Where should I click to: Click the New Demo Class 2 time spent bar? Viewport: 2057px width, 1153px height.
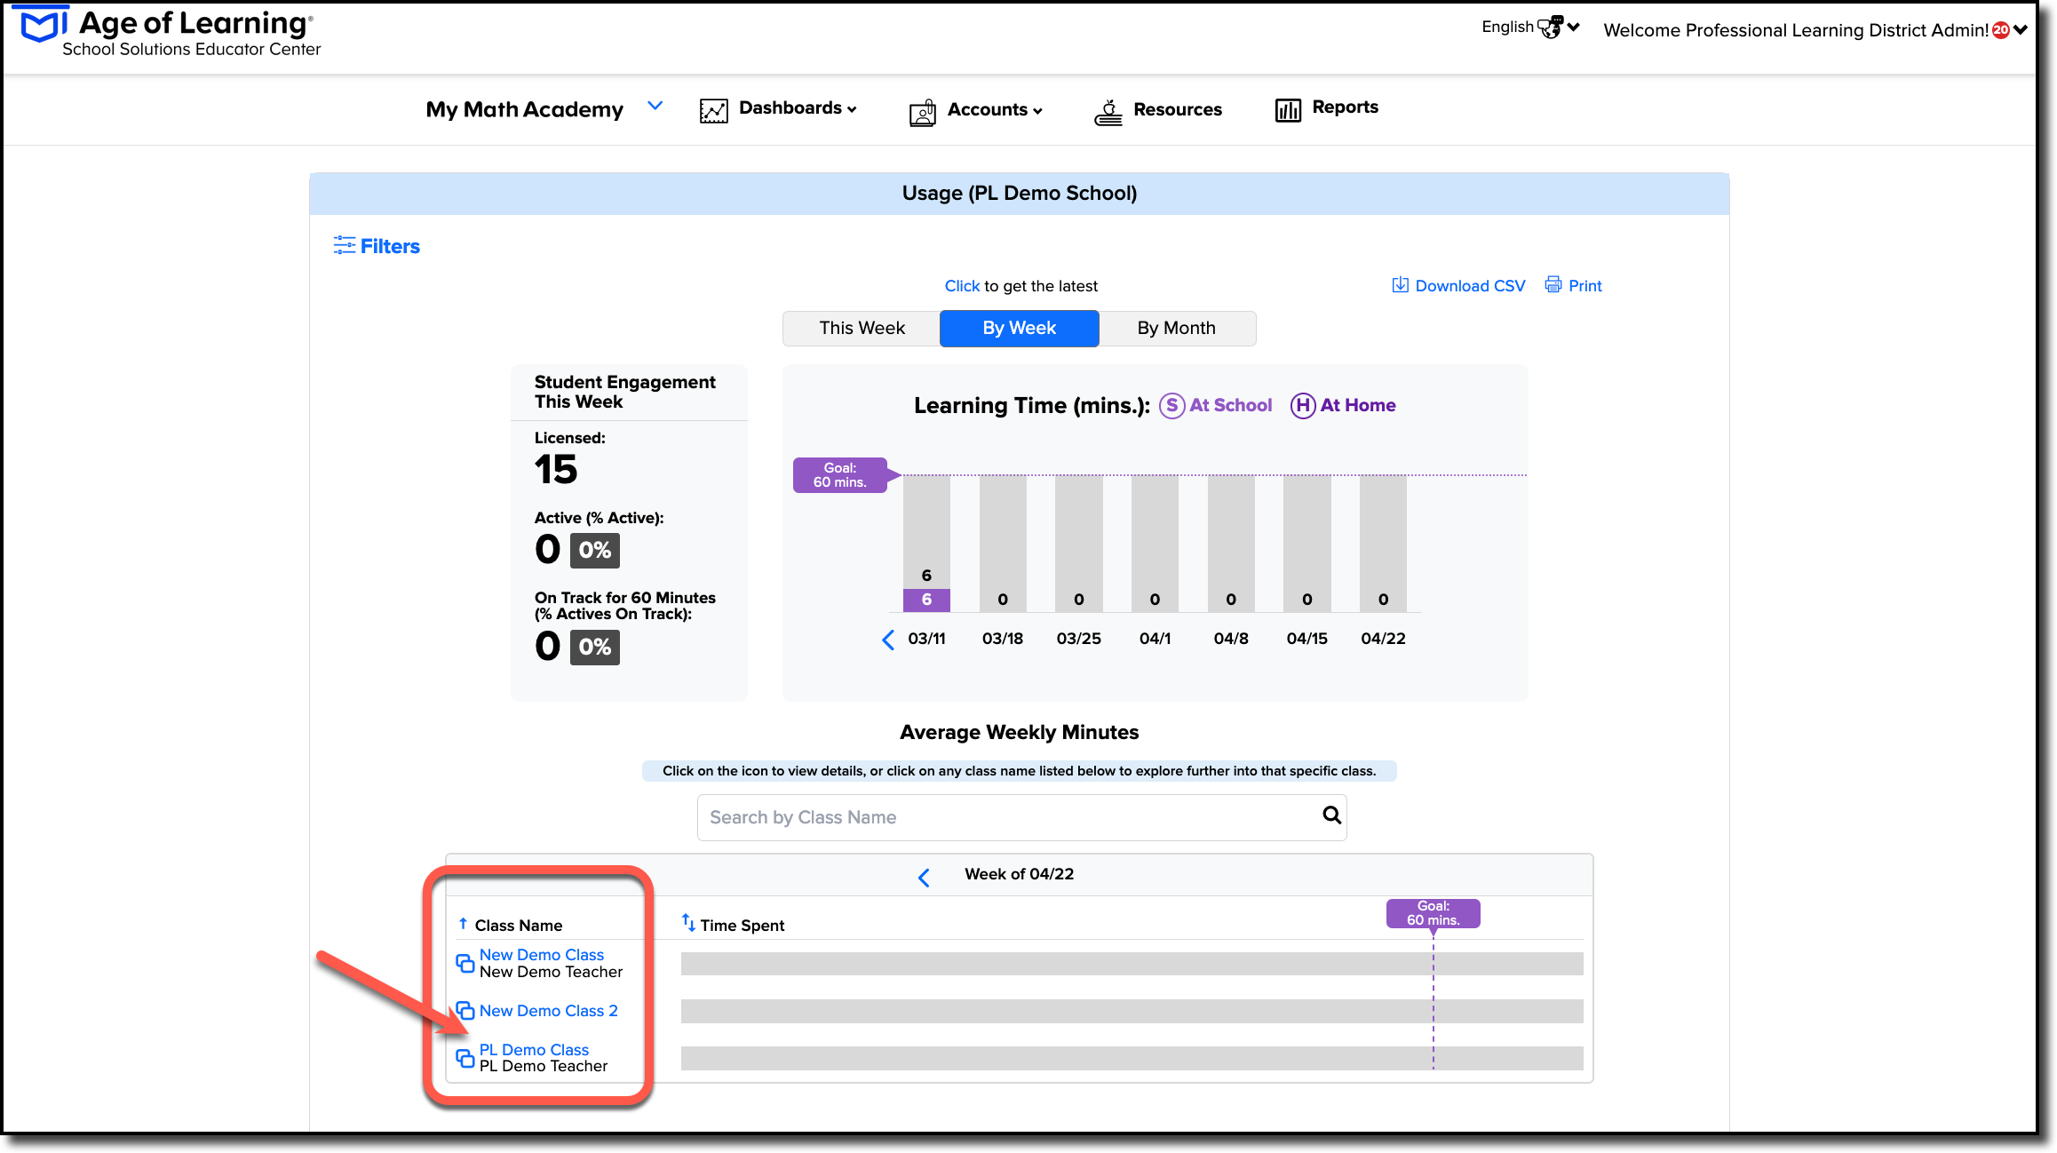click(1132, 1011)
